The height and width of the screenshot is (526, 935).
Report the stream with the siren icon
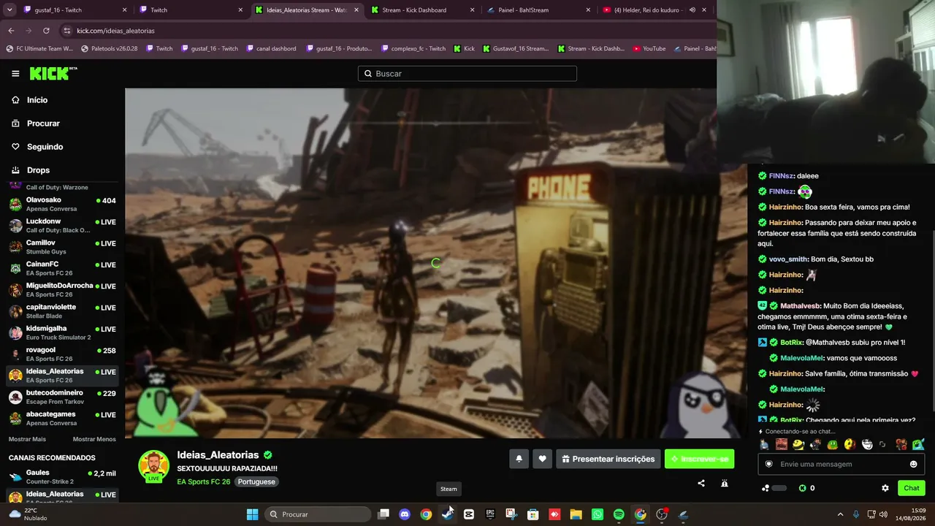tap(725, 483)
